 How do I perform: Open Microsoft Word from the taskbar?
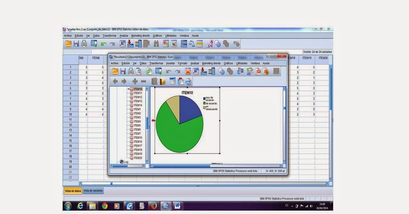pyautogui.click(x=177, y=206)
